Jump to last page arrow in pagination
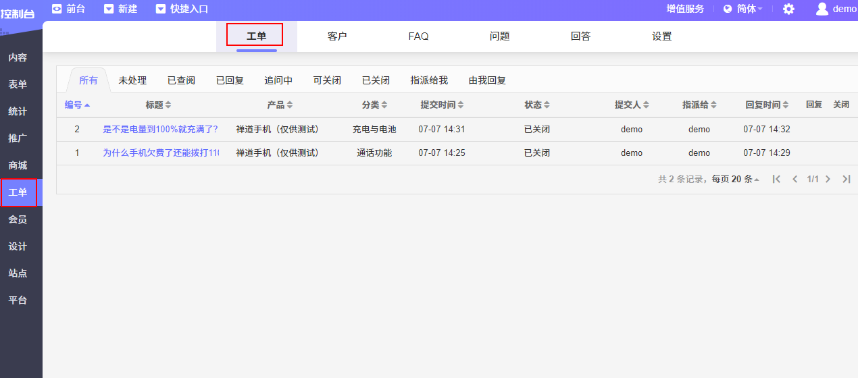The image size is (858, 378). 846,180
